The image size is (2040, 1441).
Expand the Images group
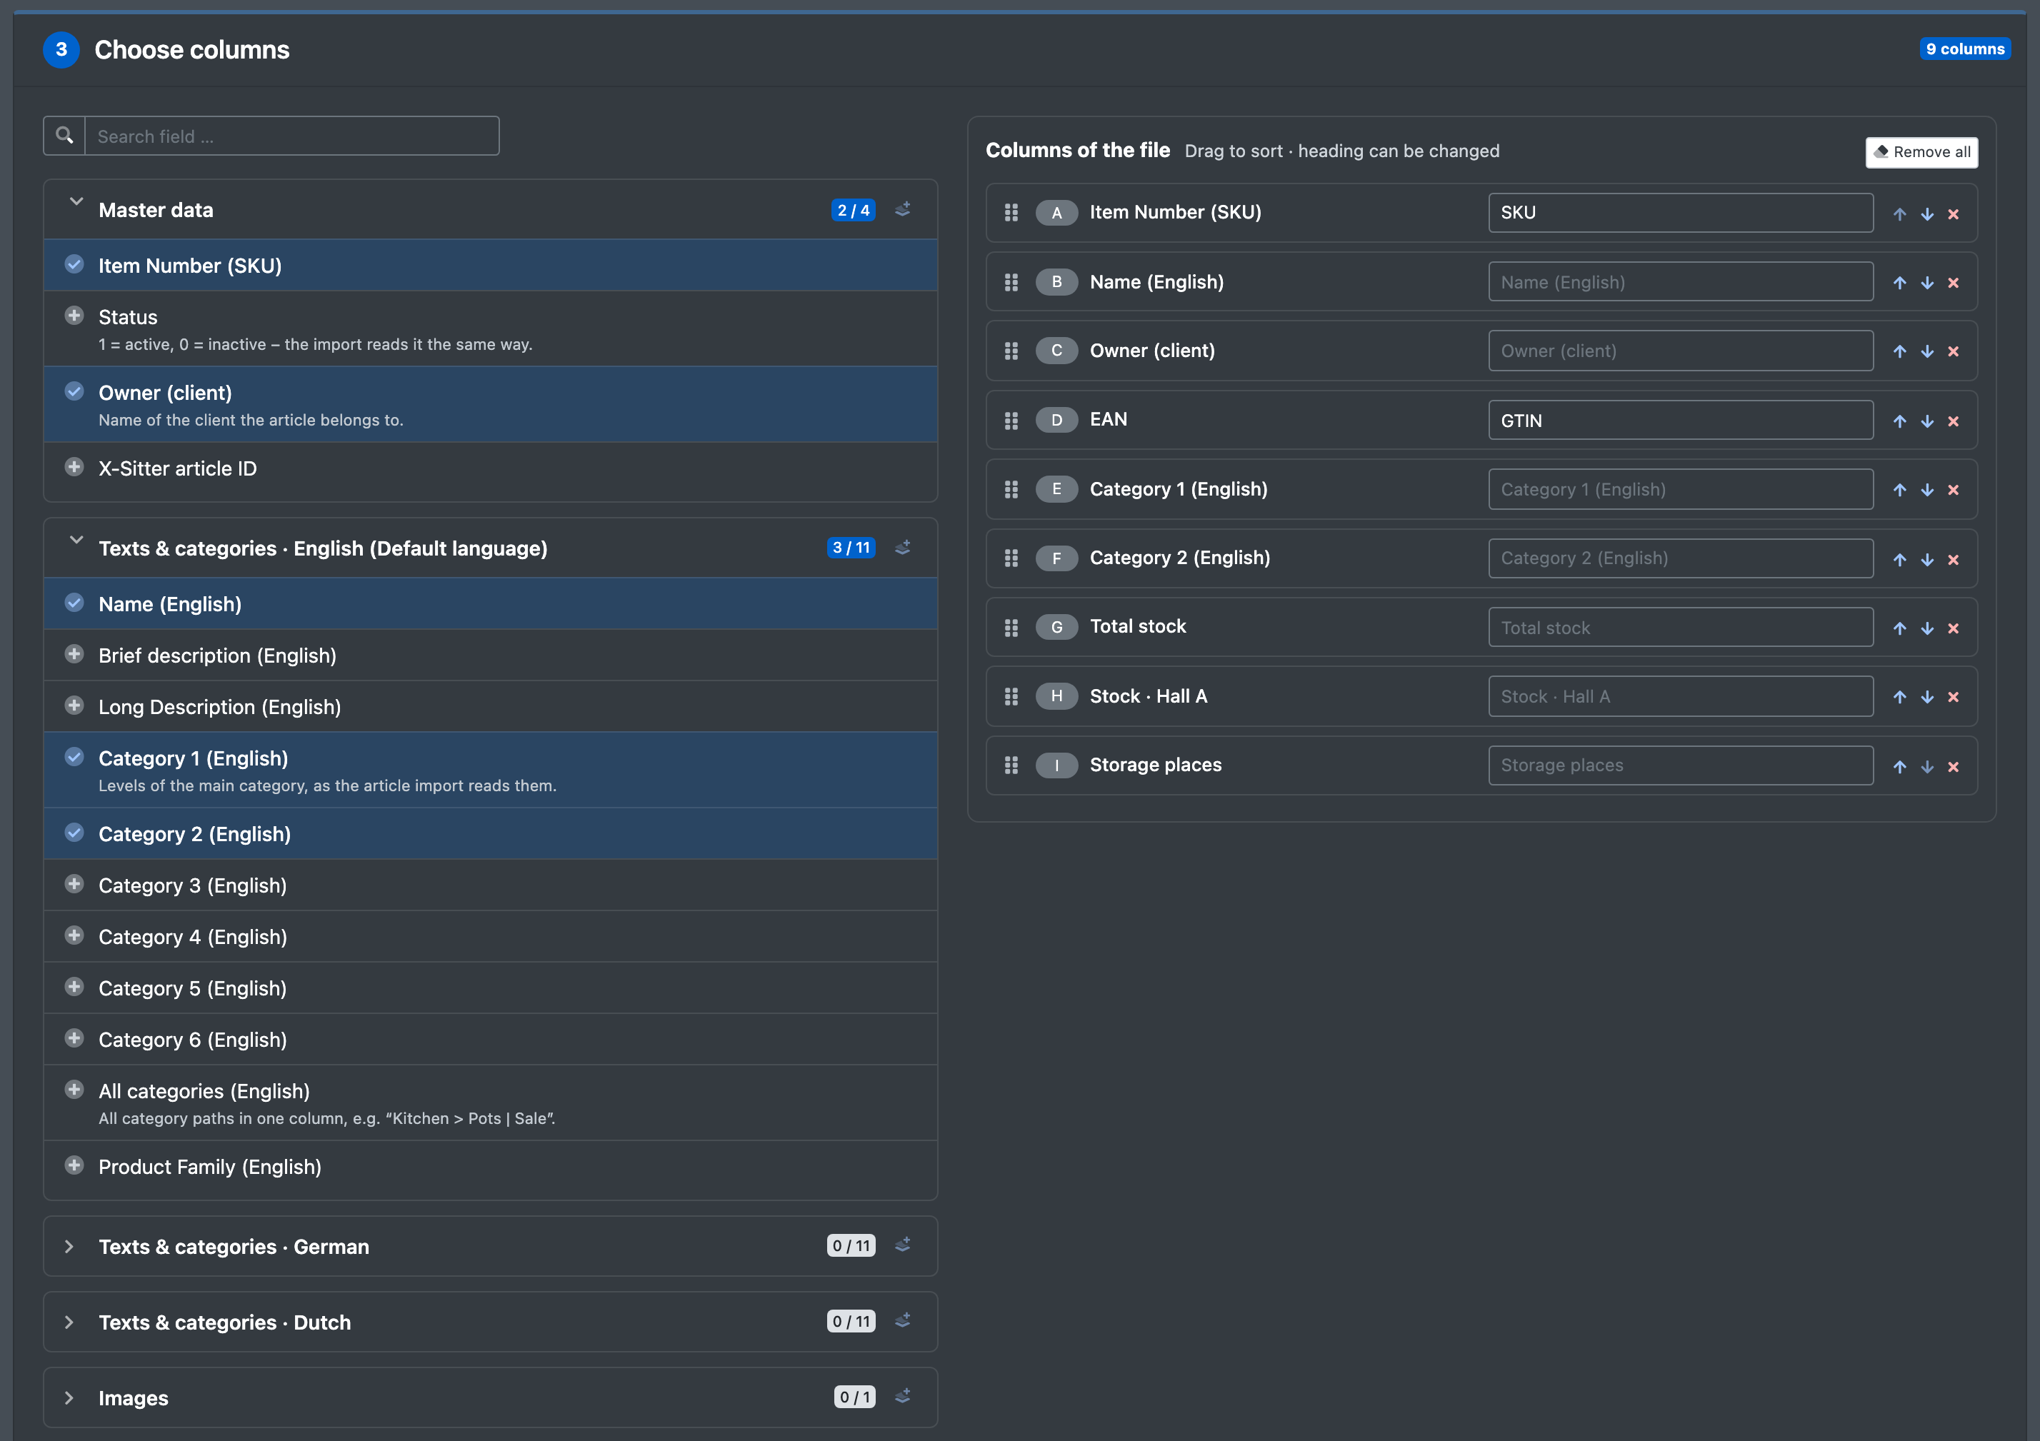pos(69,1397)
